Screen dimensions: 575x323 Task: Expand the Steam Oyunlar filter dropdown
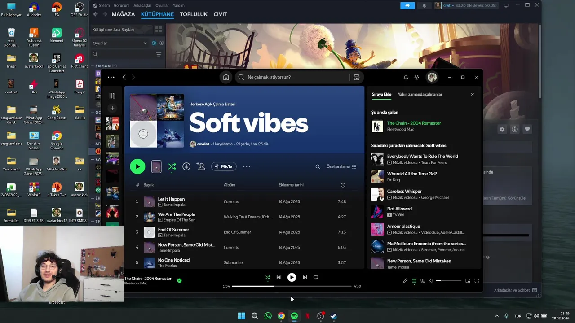119,43
